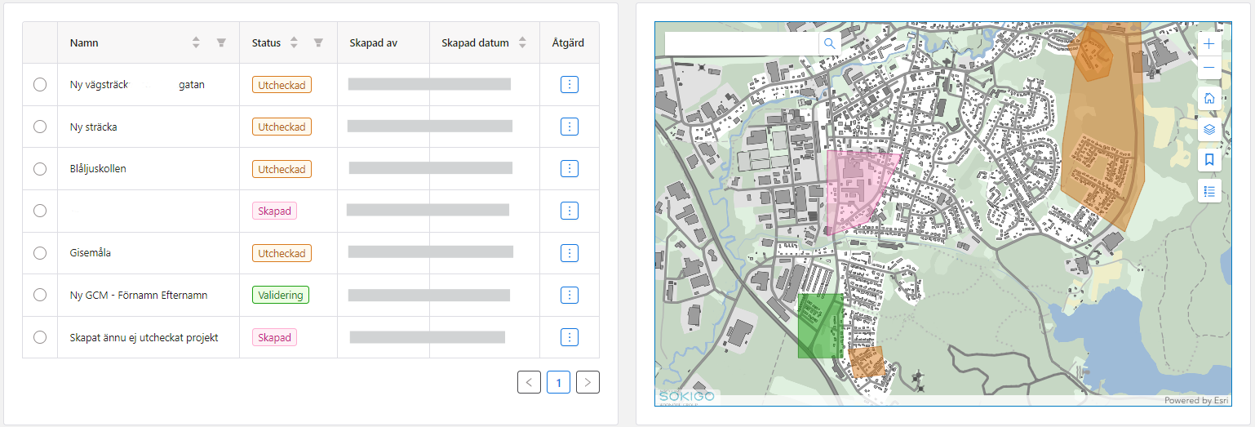Viewport: 1255px width, 427px height.
Task: Choose the Ny sträcka radio button
Action: (40, 127)
